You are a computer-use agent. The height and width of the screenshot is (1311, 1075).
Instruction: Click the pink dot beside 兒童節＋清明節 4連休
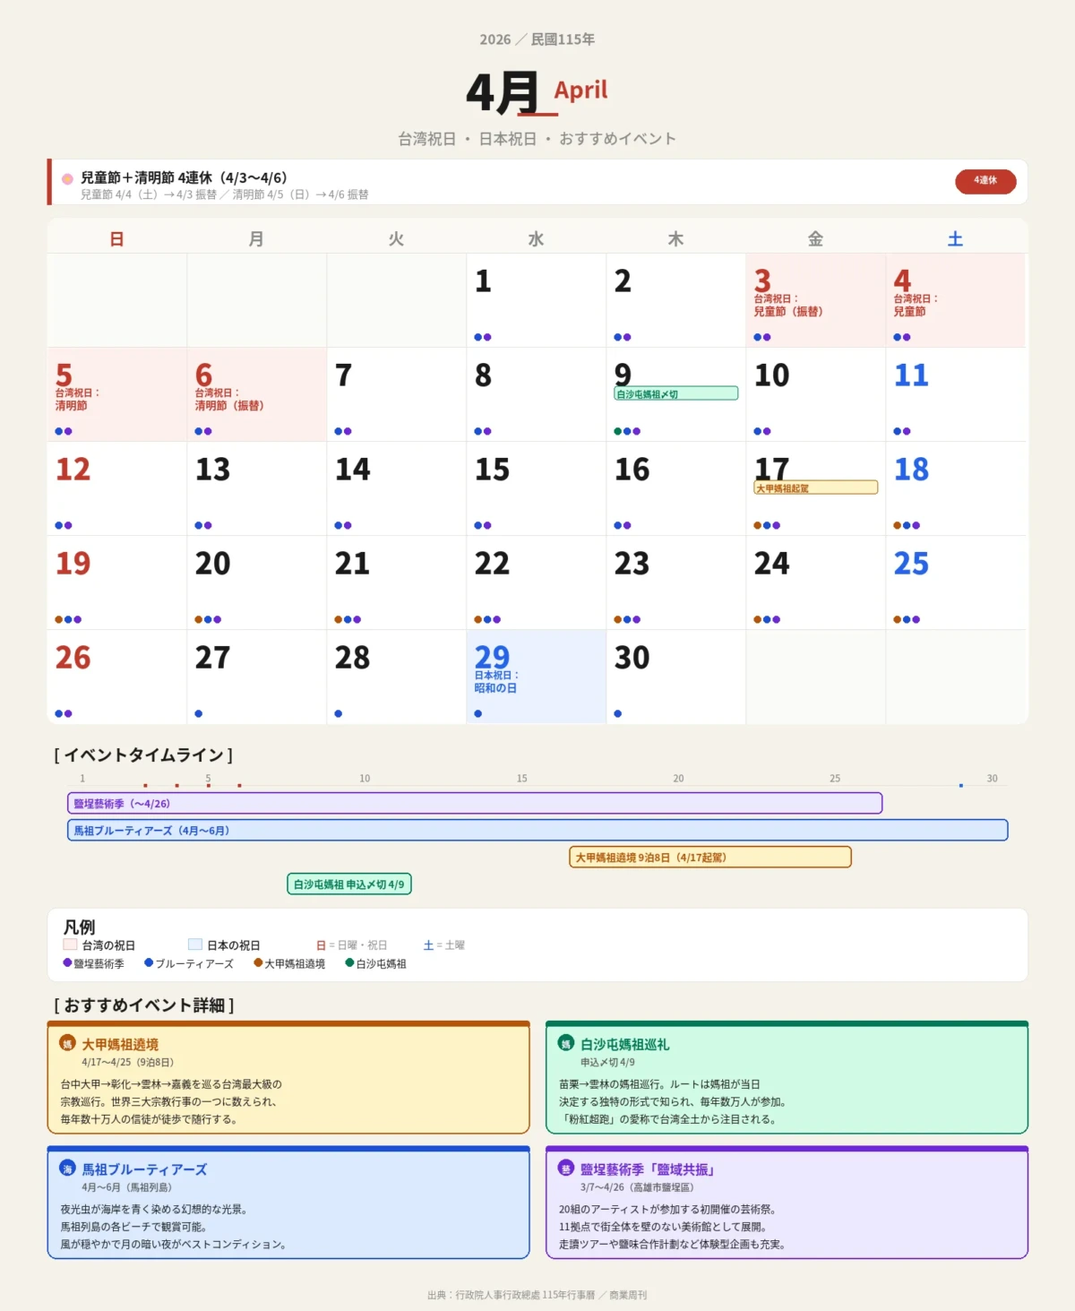tap(67, 178)
